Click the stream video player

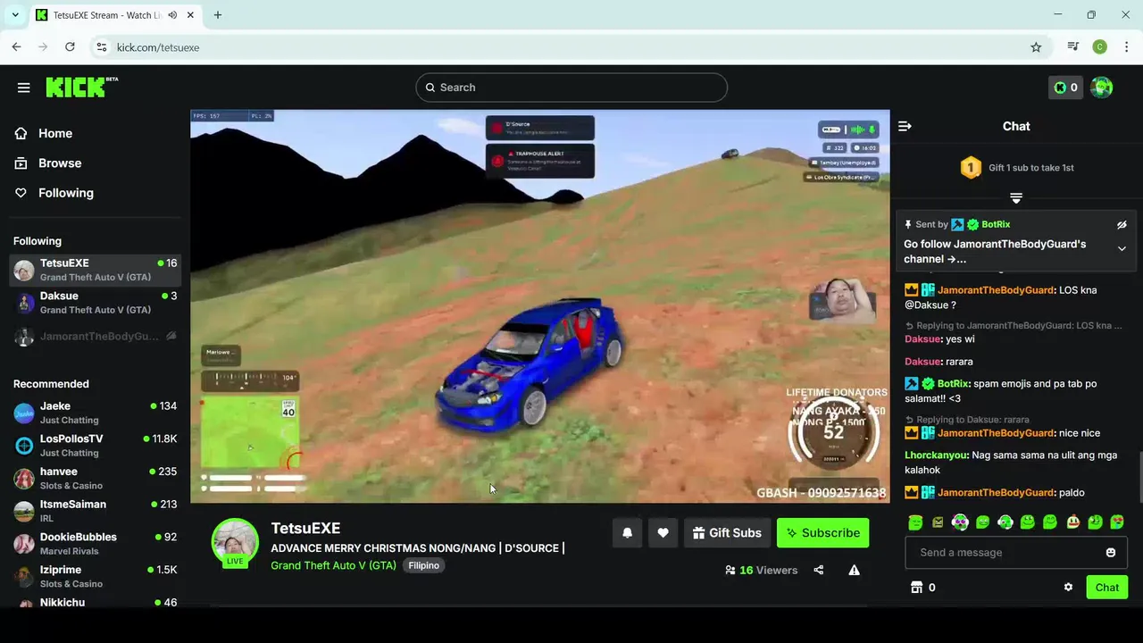pyautogui.click(x=540, y=306)
